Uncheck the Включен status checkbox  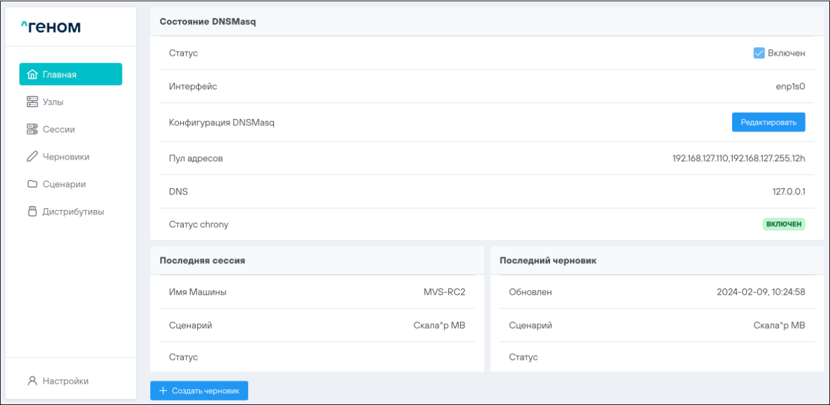758,53
